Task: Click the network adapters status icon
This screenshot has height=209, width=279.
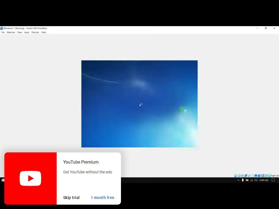Action: pos(246,176)
